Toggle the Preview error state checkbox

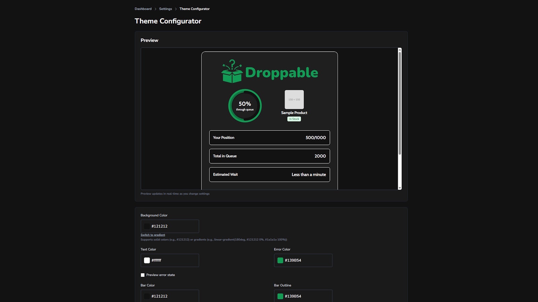(x=143, y=275)
